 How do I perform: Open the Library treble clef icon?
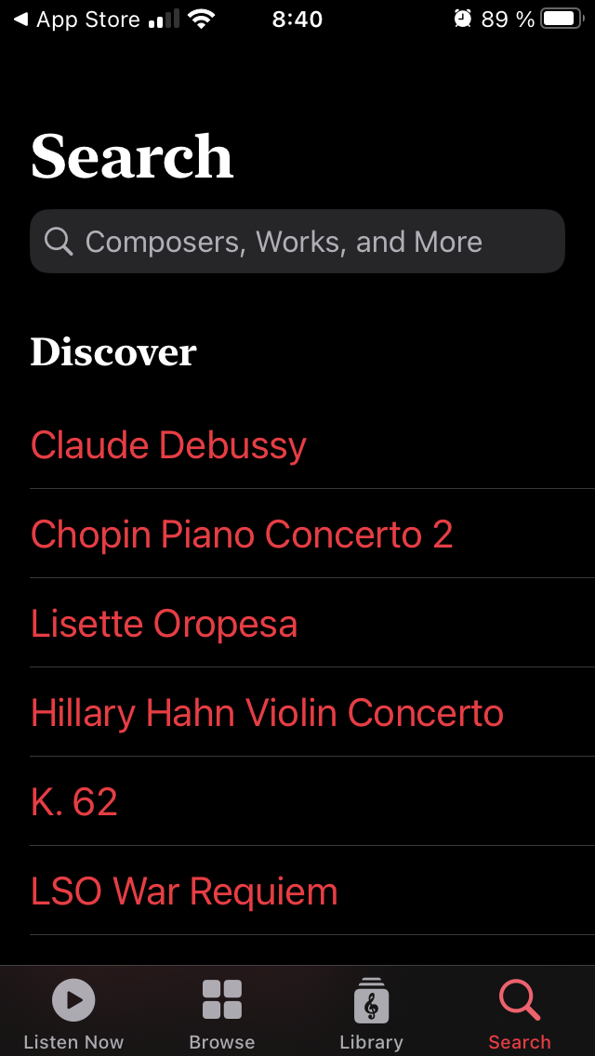371,1000
